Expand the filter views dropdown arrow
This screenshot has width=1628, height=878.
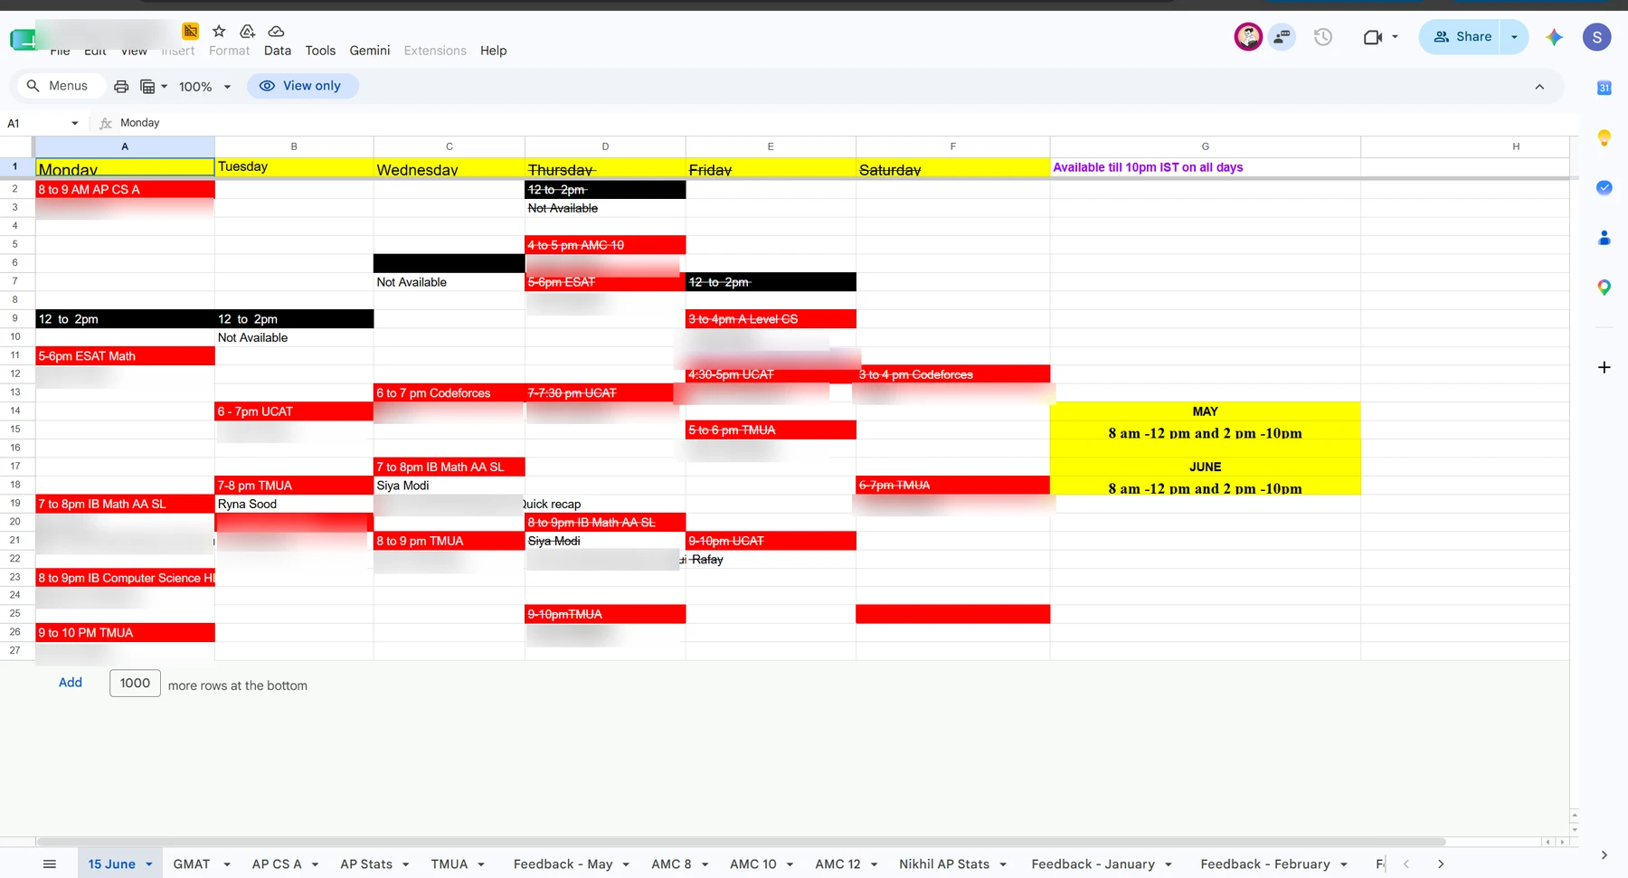[x=164, y=87]
